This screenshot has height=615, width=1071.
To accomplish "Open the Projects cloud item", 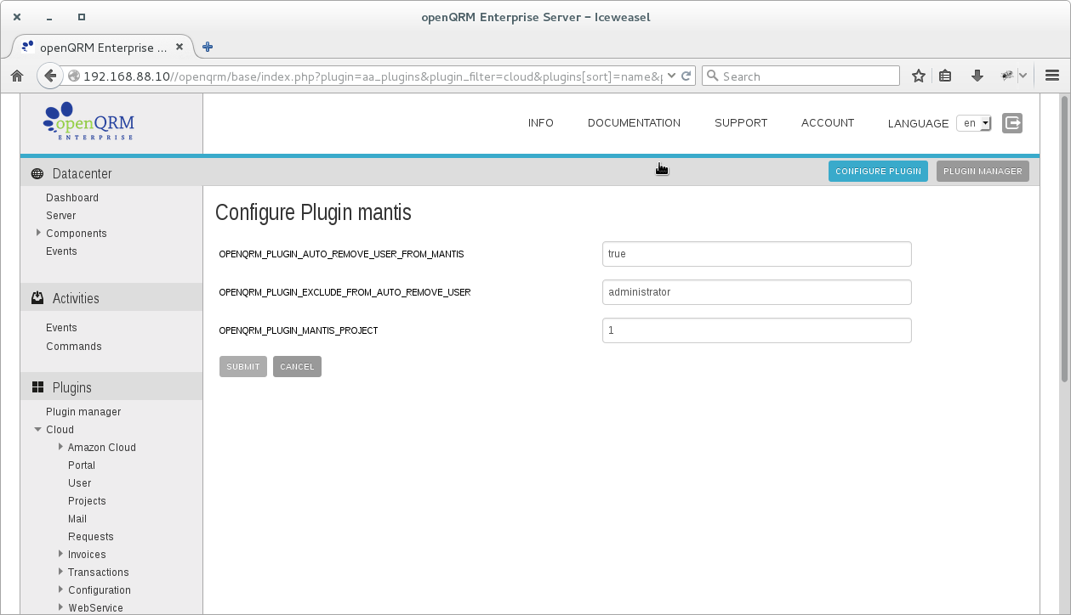I will (x=87, y=501).
